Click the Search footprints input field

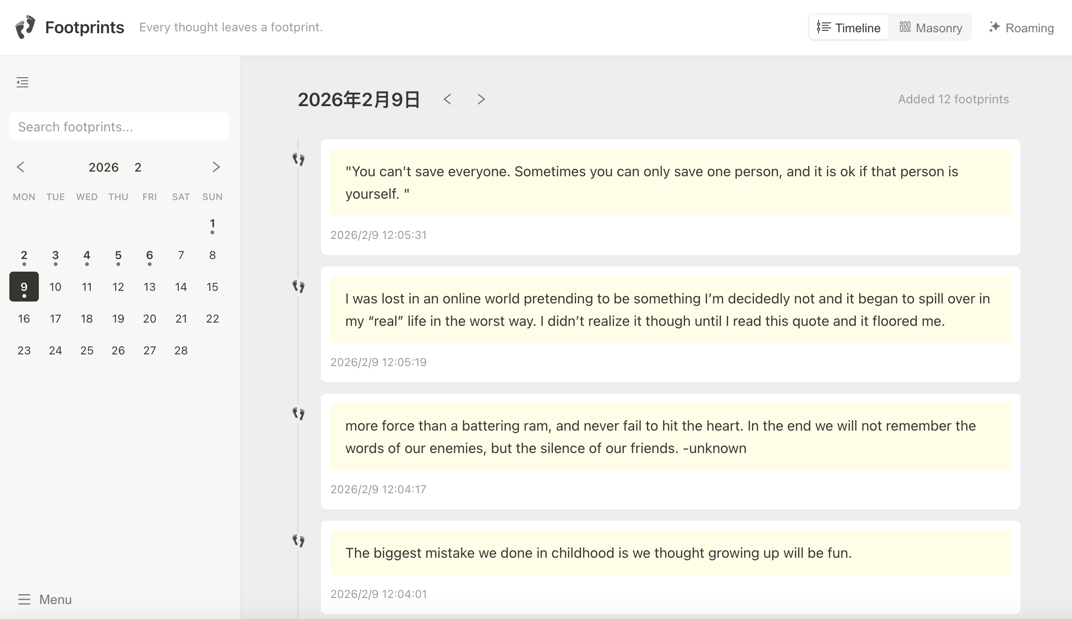[x=118, y=126]
